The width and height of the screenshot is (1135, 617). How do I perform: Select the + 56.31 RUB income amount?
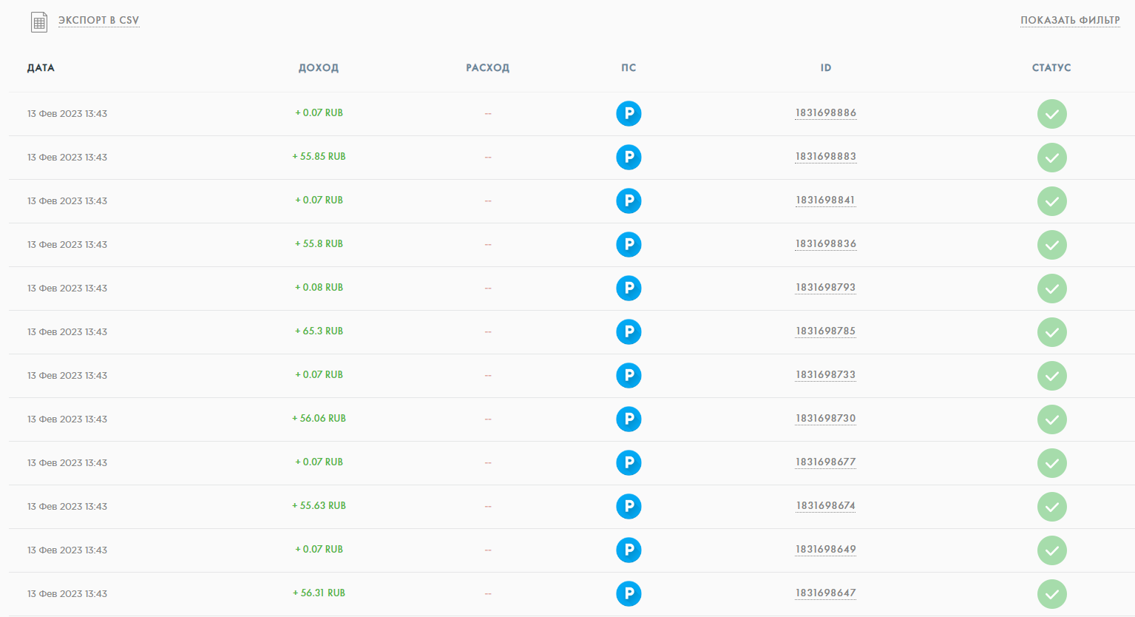(319, 593)
